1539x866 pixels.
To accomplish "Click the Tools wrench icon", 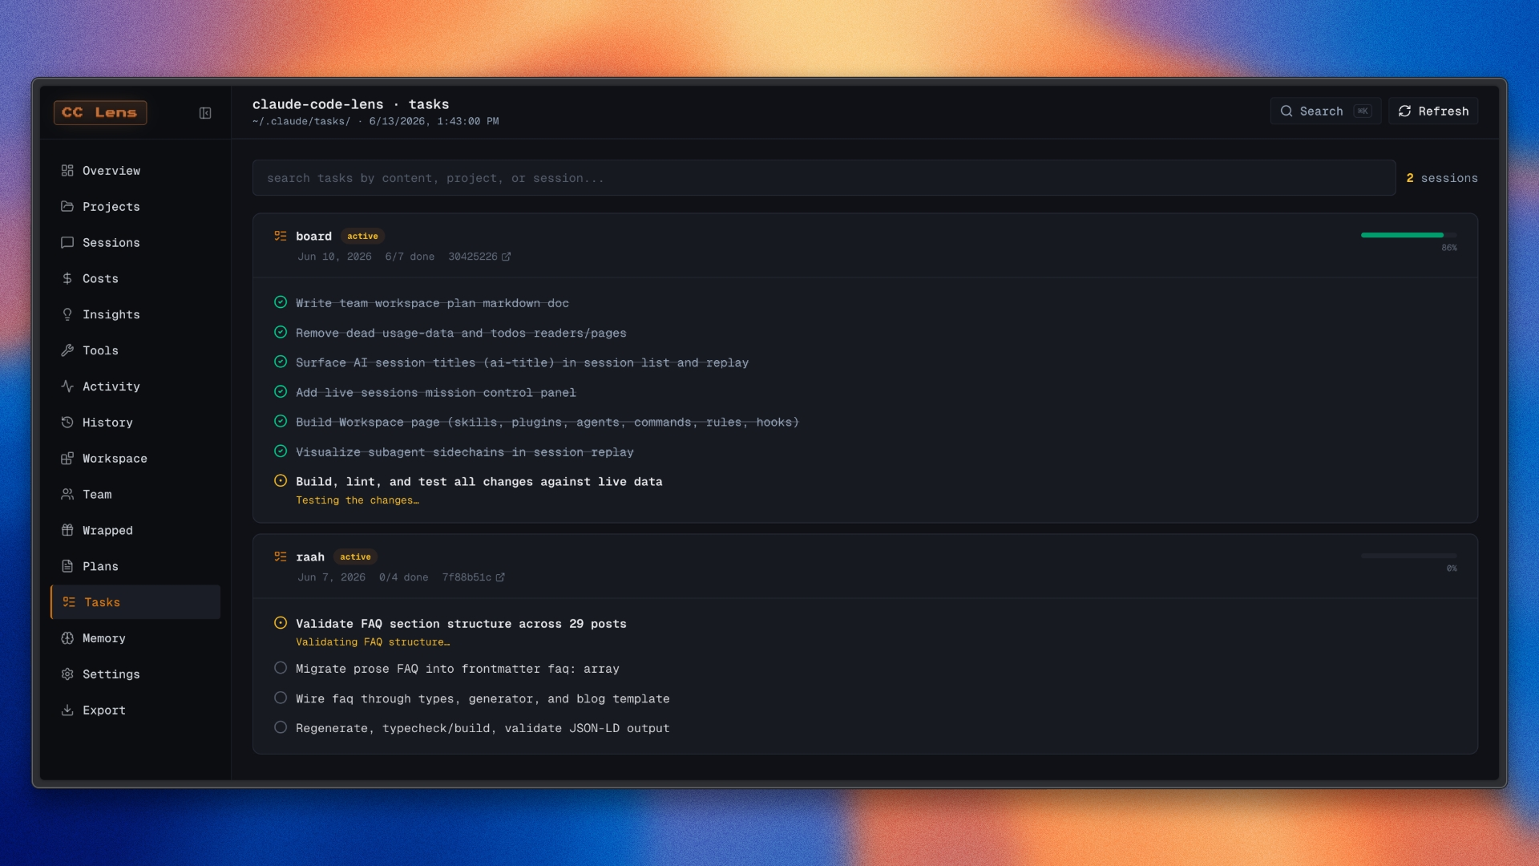I will [67, 350].
